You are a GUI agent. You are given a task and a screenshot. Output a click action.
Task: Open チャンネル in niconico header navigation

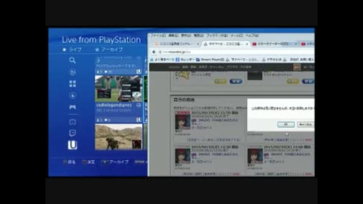point(217,67)
